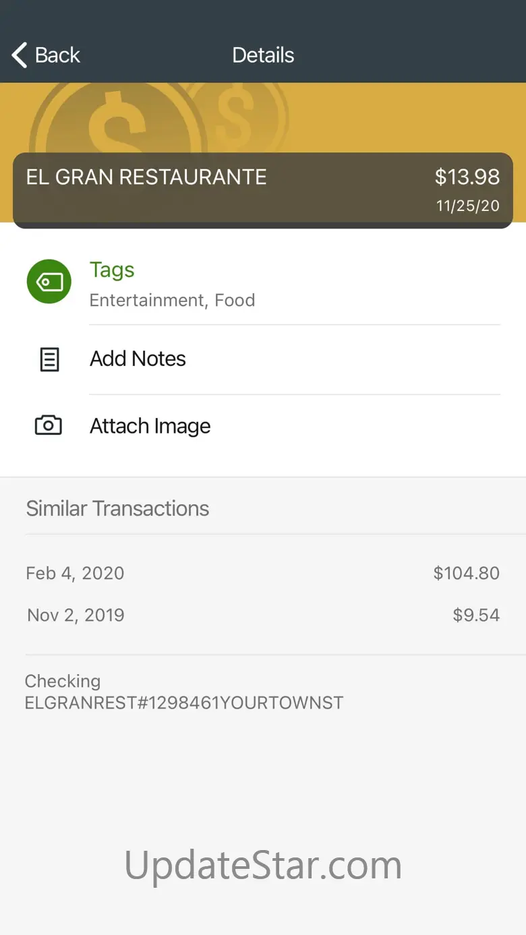
Task: Click the camera icon
Action: click(49, 425)
